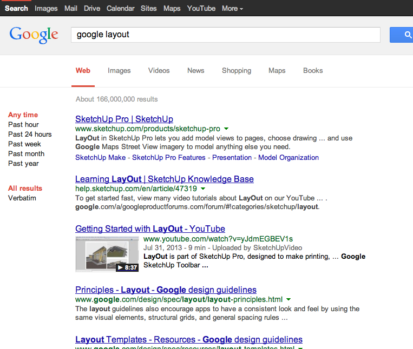Select the All results option
This screenshot has height=349, width=413.
click(25, 189)
